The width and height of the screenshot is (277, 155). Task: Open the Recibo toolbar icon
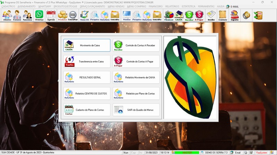[x=211, y=15]
